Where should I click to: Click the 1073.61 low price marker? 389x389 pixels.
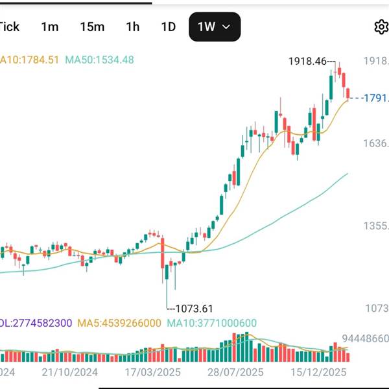(191, 308)
